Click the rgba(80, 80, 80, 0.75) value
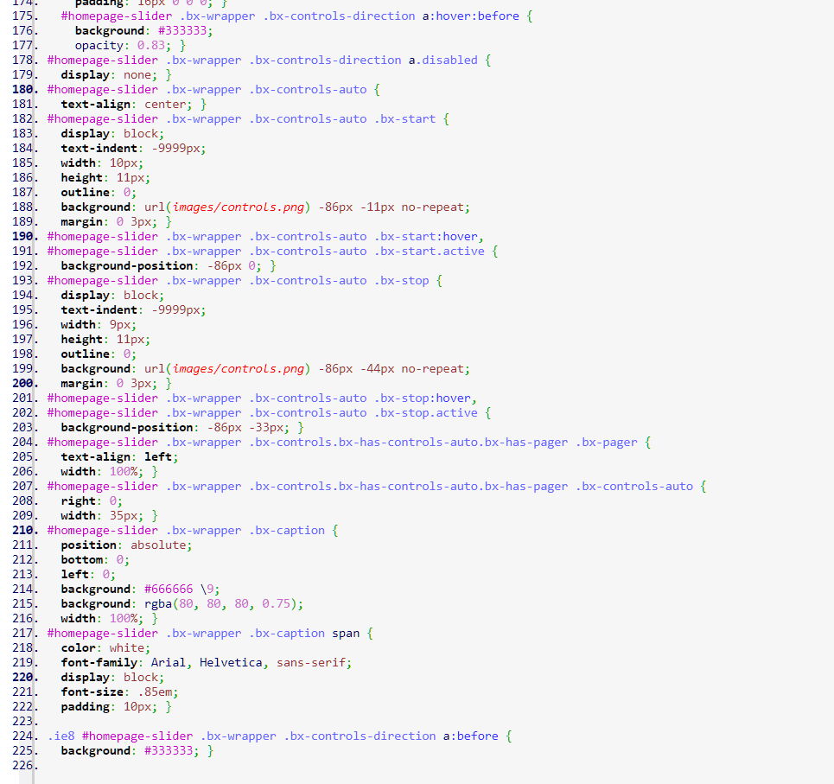Image resolution: width=834 pixels, height=784 pixels. (220, 603)
